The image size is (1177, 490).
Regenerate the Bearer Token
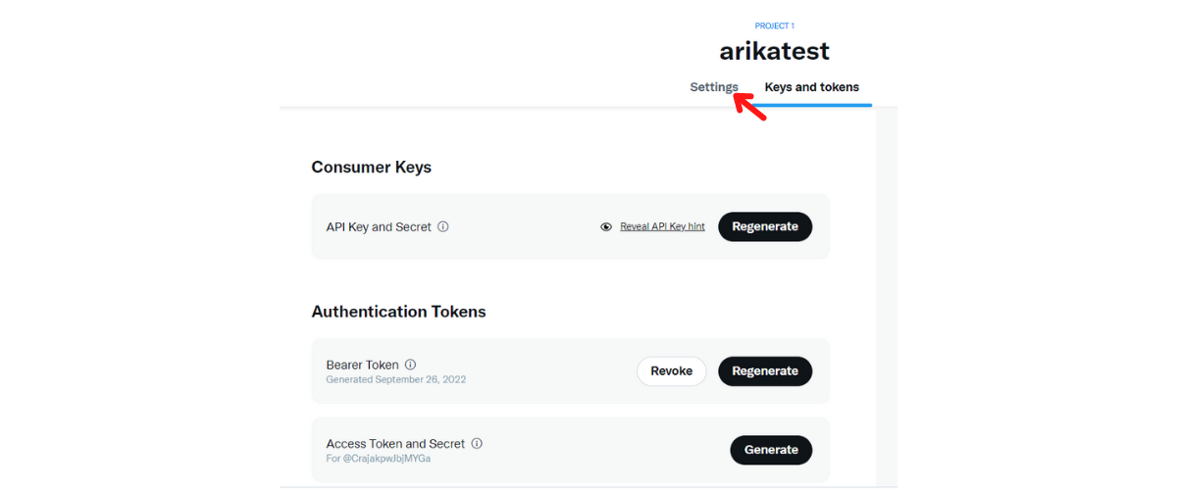[x=765, y=371]
